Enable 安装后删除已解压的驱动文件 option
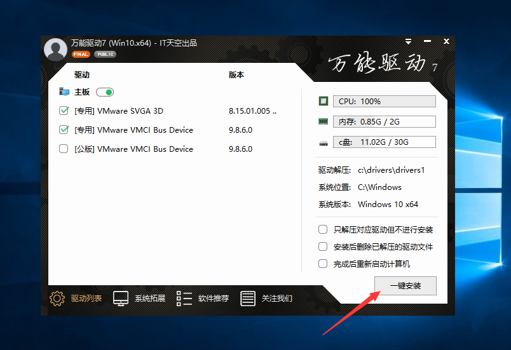Viewport: 511px width, 350px height. [x=323, y=246]
